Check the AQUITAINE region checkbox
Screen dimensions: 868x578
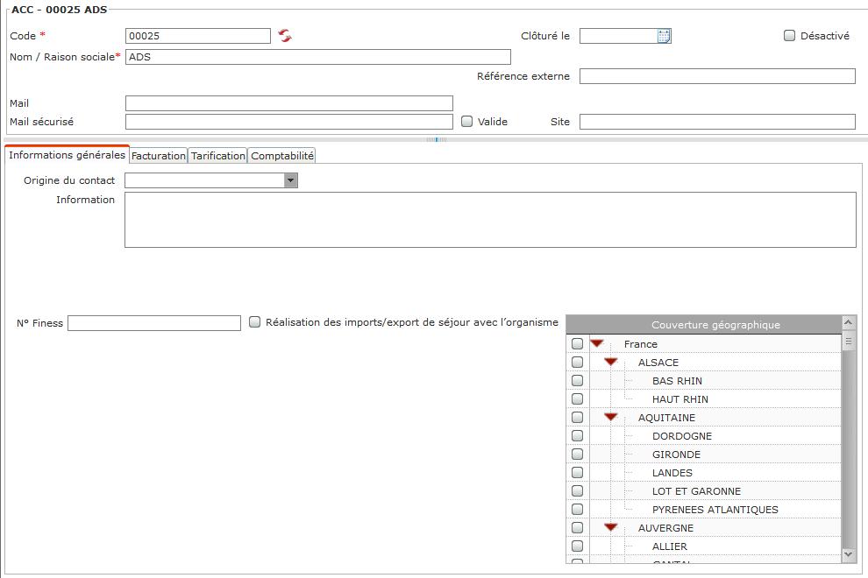coord(578,417)
